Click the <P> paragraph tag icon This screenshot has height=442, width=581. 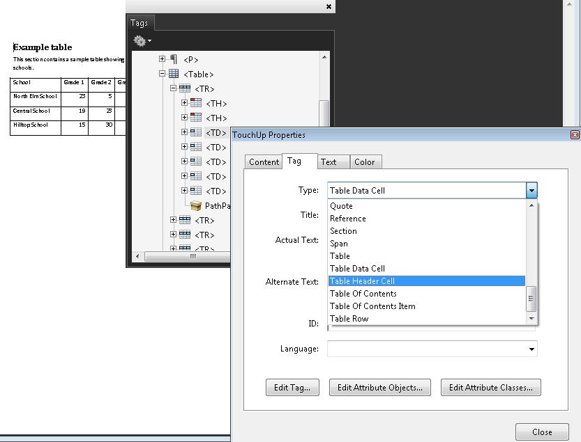pyautogui.click(x=174, y=59)
